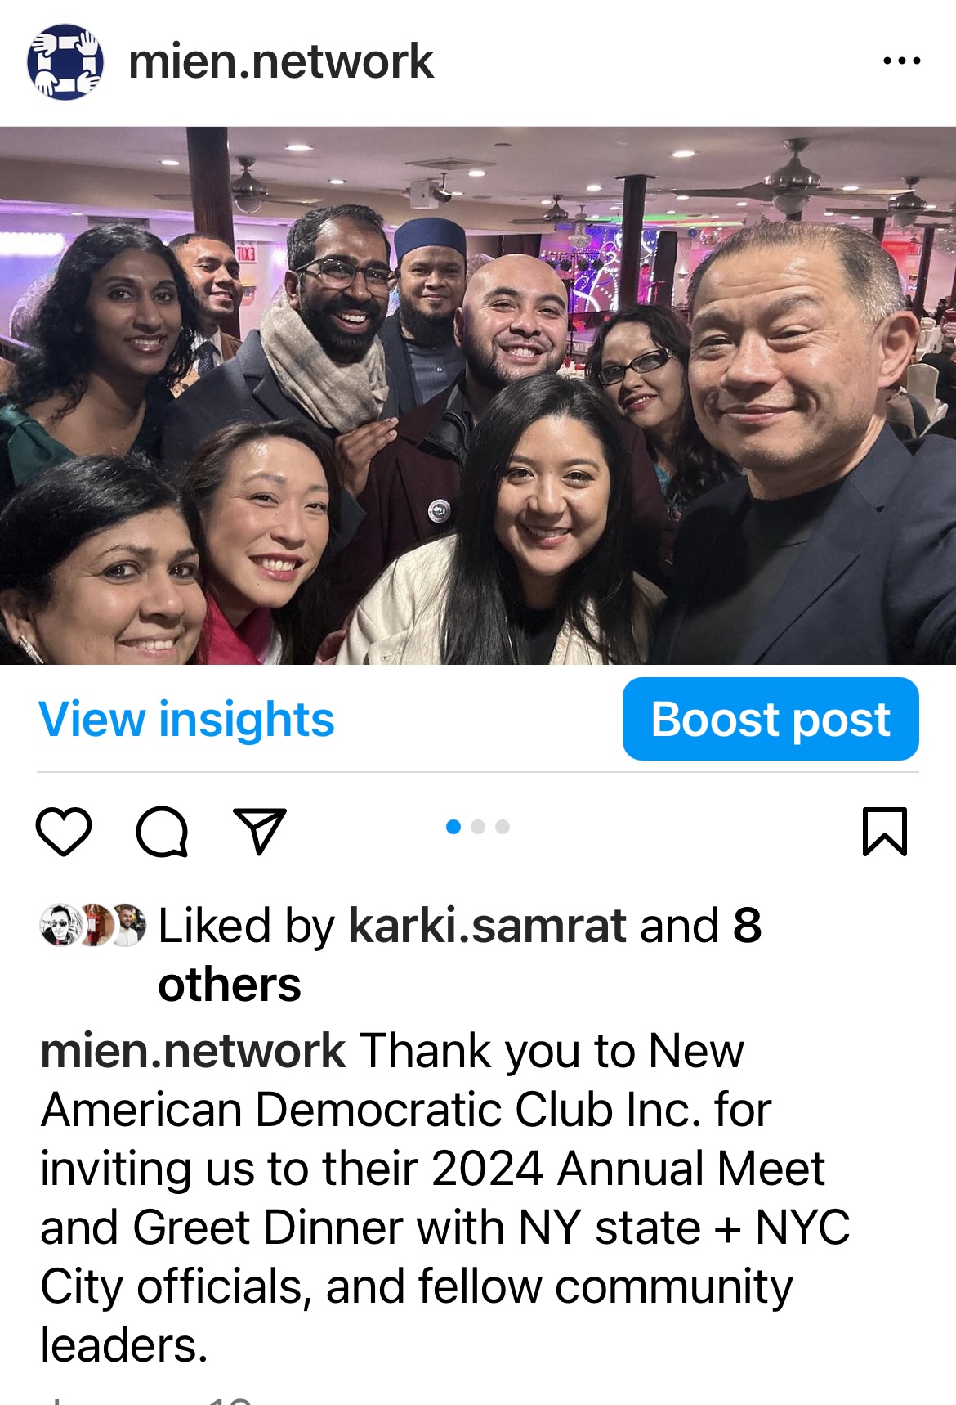Screen dimensions: 956x1405
Task: Tap third liker avatar thumbnail
Action: [x=128, y=925]
